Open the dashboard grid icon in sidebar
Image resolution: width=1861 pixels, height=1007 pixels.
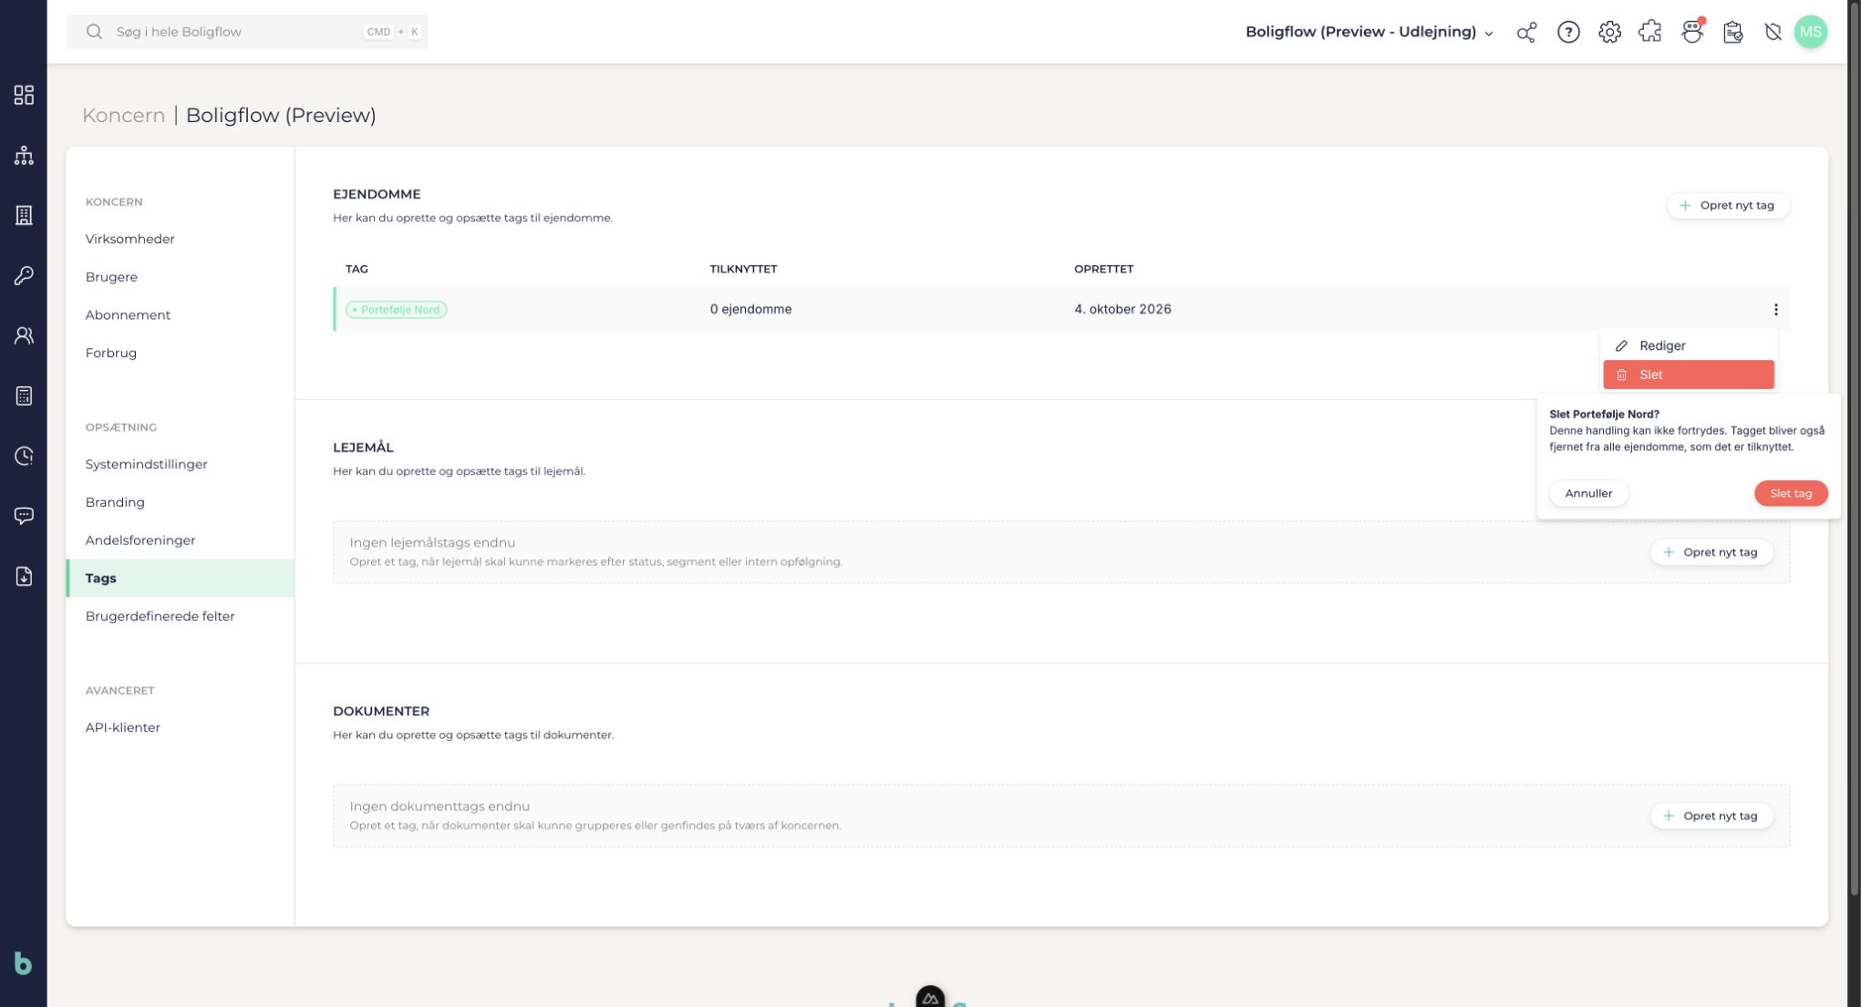pyautogui.click(x=24, y=95)
